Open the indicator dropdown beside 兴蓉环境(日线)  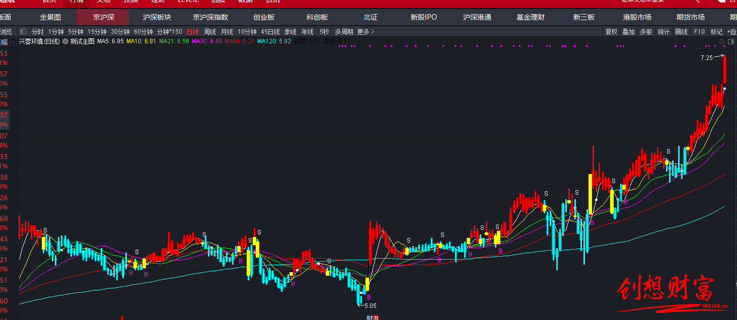pos(65,41)
